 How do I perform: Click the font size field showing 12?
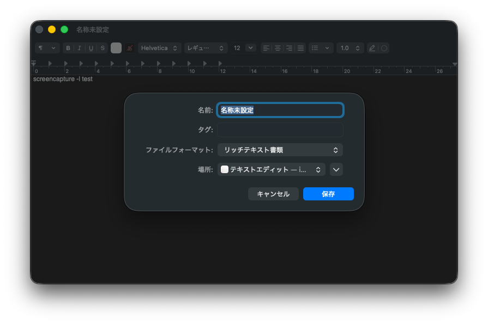(x=238, y=48)
